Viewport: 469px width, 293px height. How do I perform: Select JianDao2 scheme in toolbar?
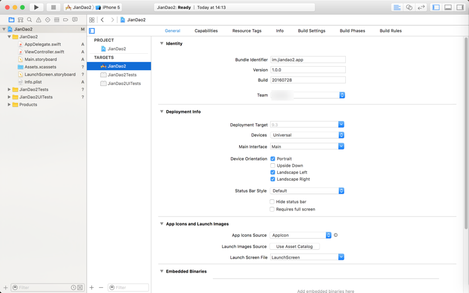79,7
